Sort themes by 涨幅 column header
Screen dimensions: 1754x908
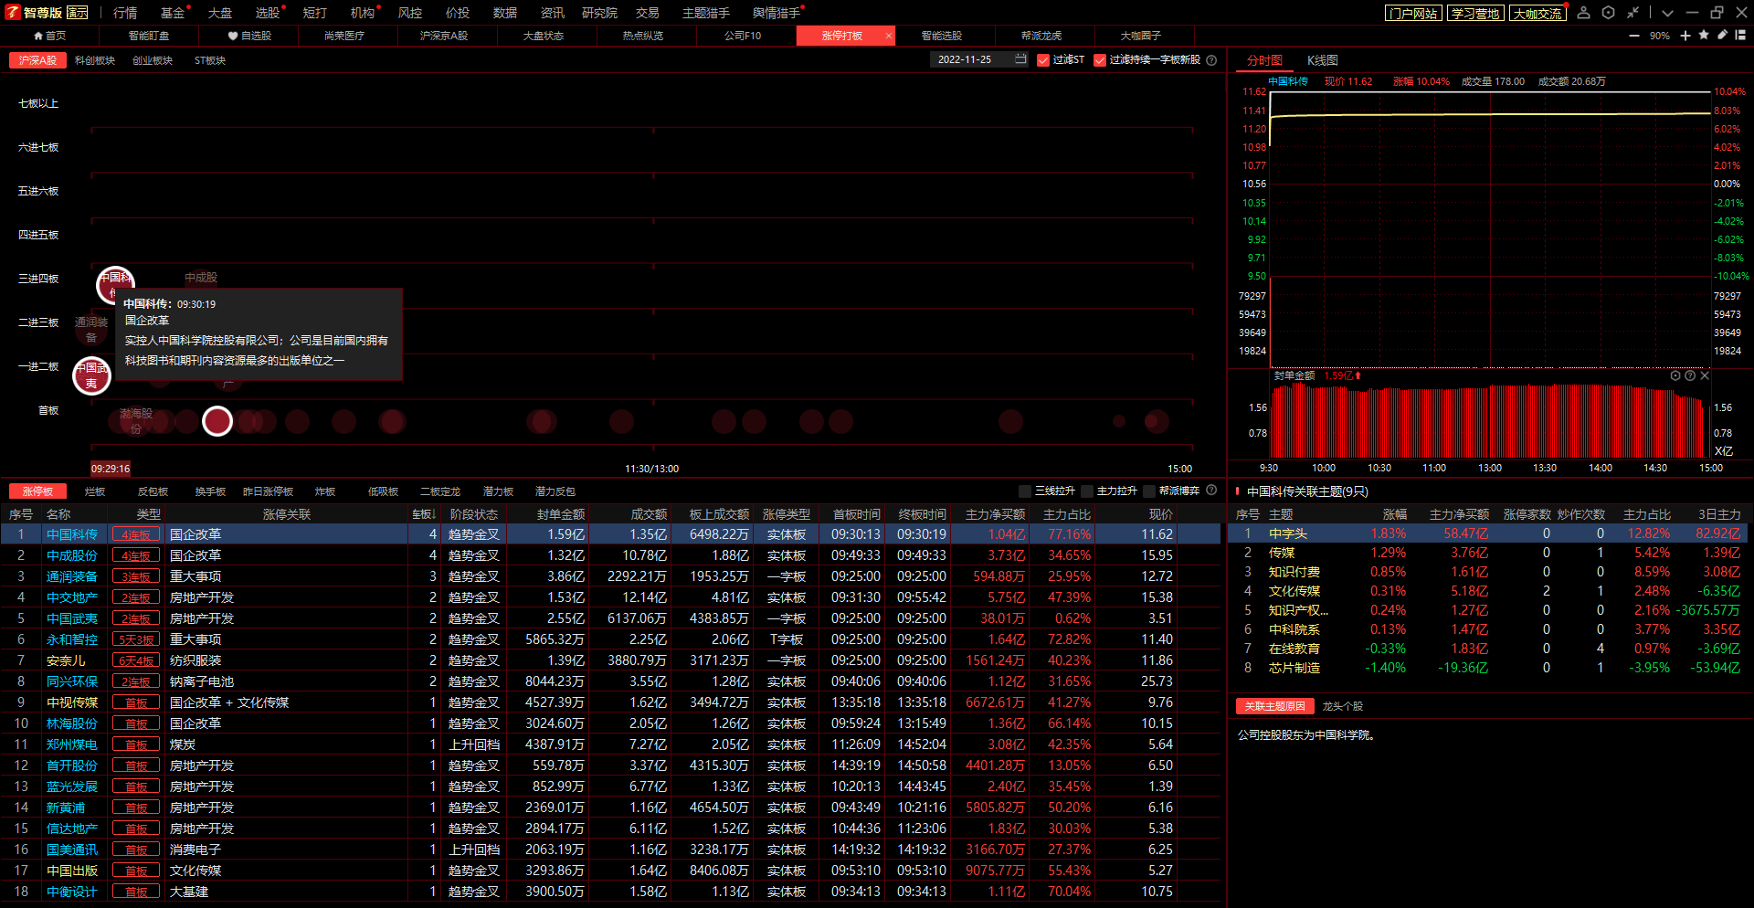point(1394,514)
